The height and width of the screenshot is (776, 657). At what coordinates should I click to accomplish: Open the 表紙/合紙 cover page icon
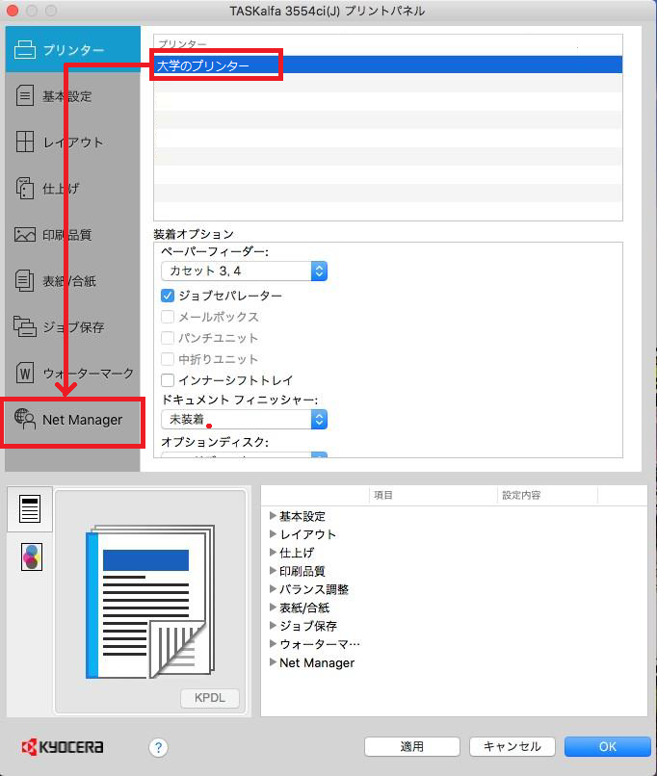[26, 281]
